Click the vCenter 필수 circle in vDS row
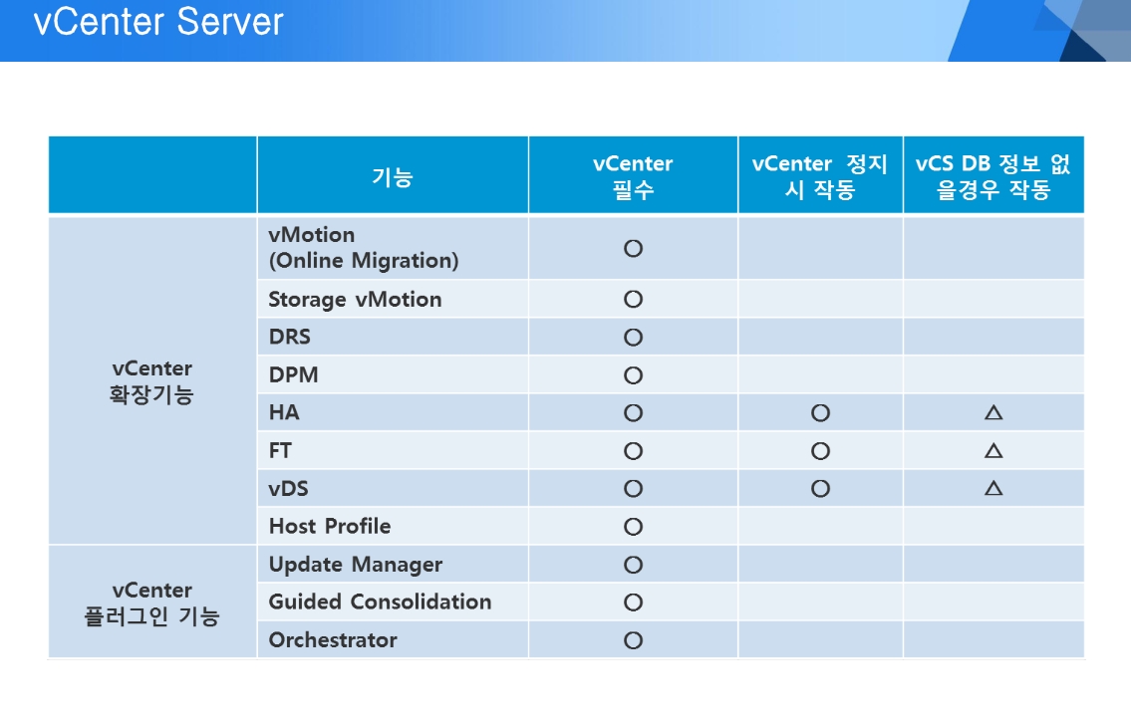Screen dimensions: 1131x723 coord(634,489)
